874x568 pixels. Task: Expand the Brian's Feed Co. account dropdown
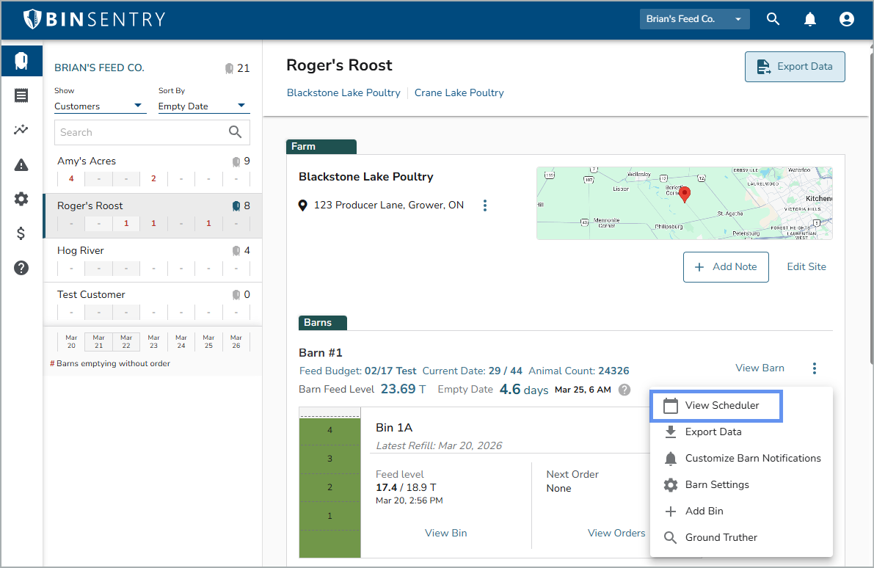694,19
